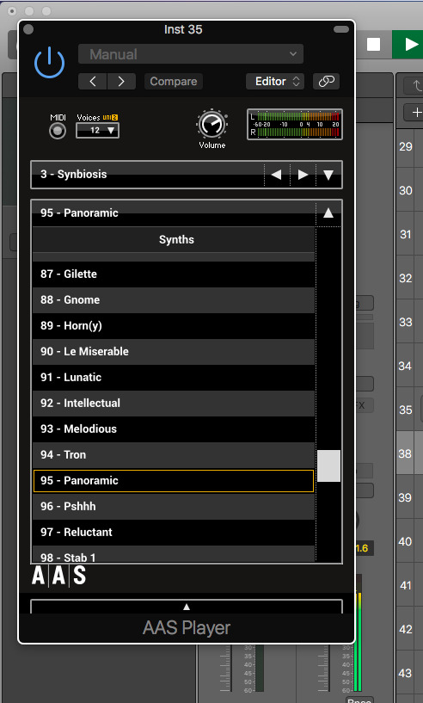The image size is (423, 703).
Task: Click the AAS logo
Action: 58,575
